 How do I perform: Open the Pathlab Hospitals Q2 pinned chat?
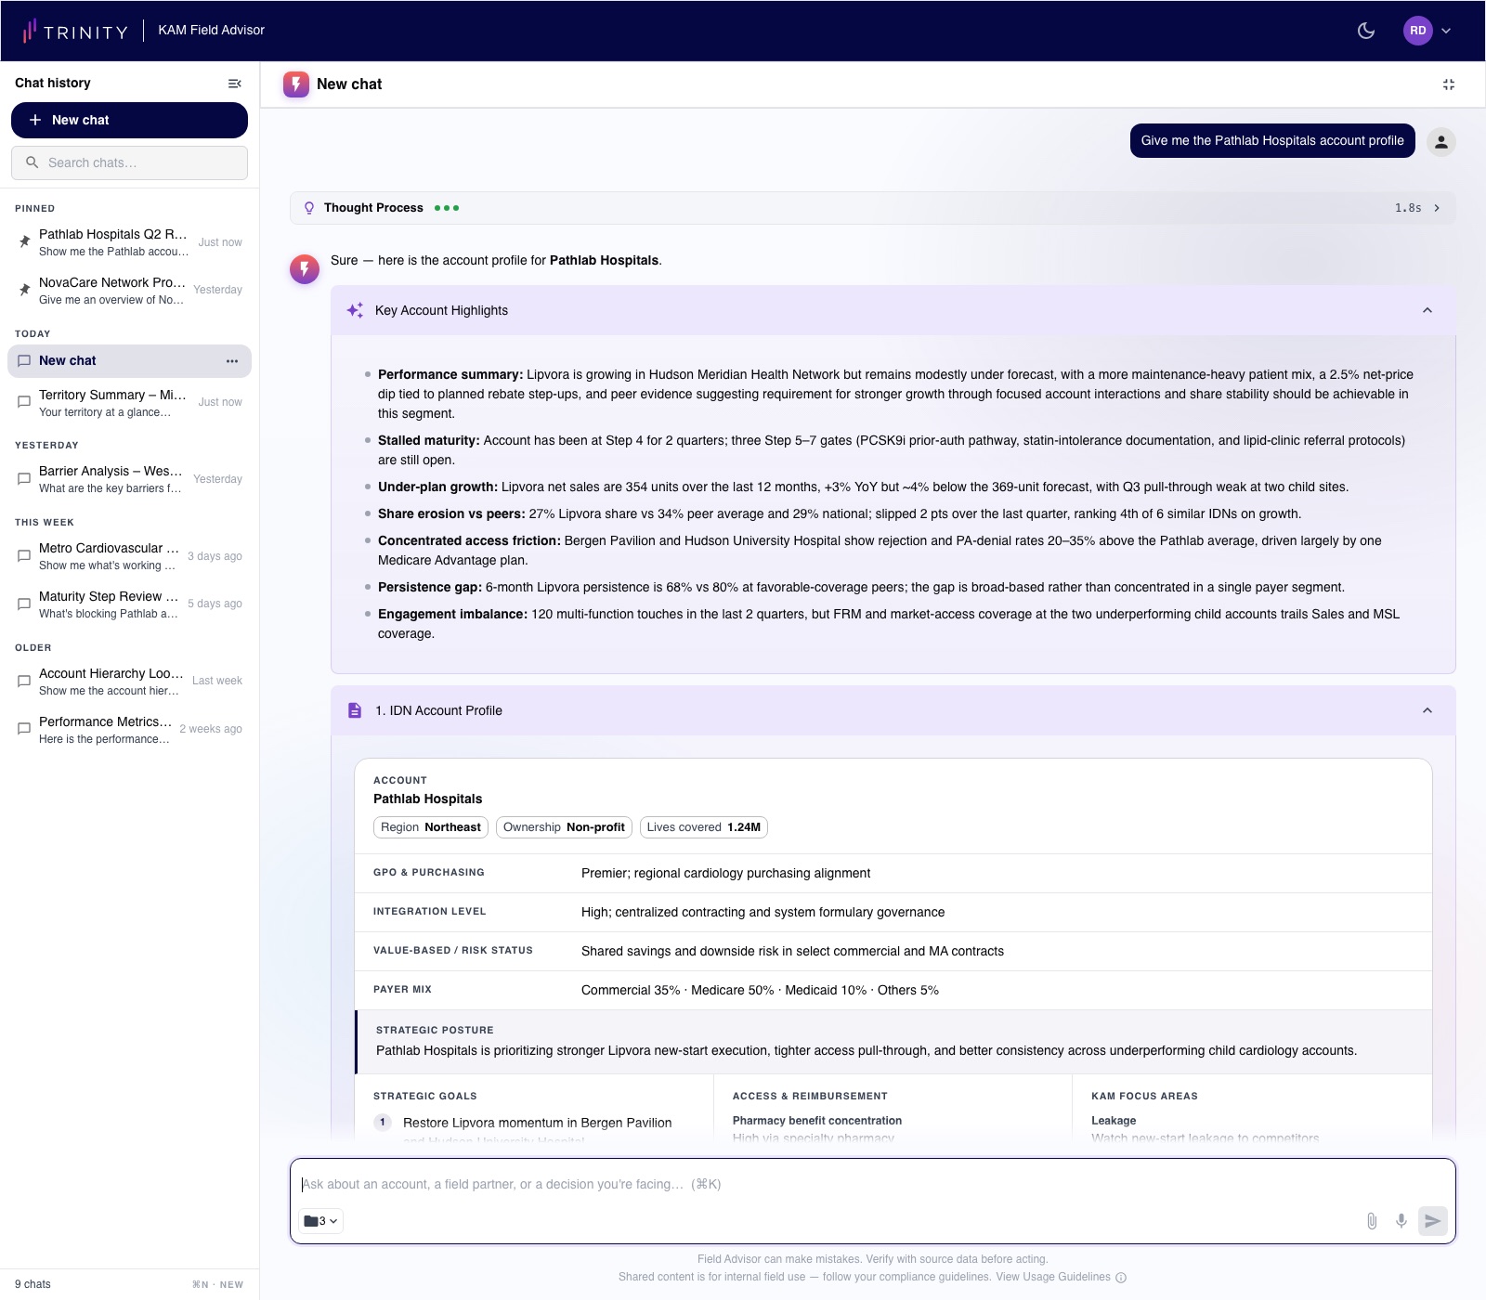click(129, 242)
